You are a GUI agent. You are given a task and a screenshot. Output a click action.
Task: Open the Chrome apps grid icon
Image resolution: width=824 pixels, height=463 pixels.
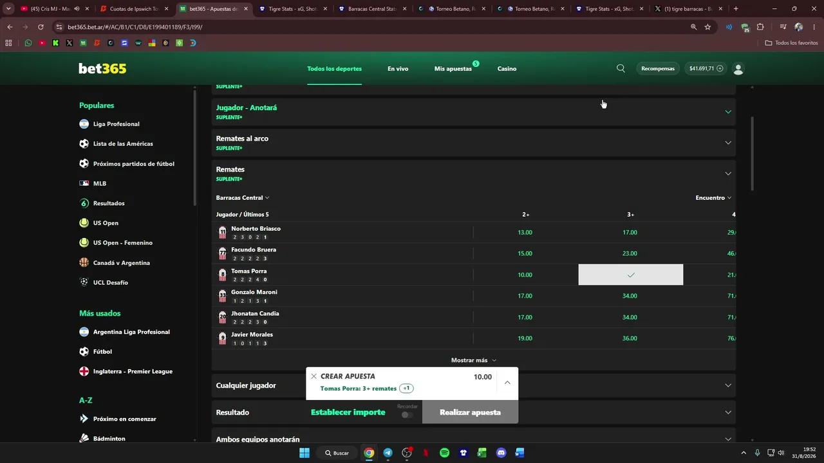[x=8, y=43]
